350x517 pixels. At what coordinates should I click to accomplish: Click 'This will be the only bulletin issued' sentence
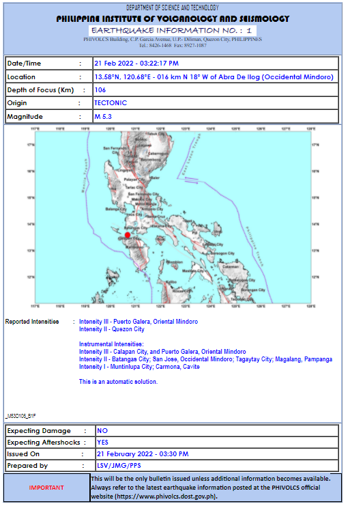tap(211, 479)
